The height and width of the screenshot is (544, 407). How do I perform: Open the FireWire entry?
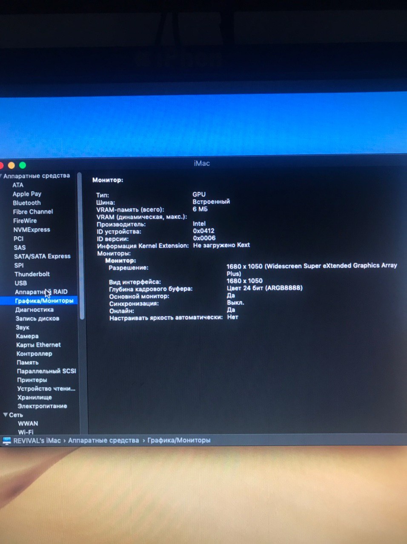[x=25, y=221]
